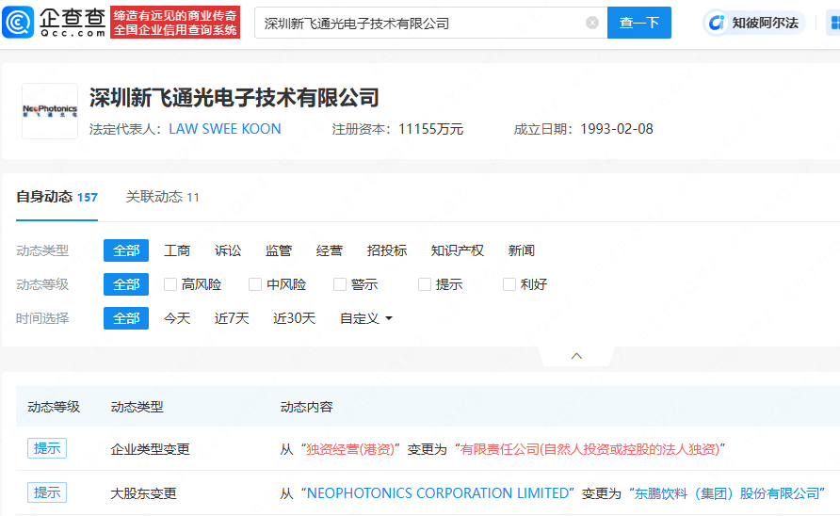840x516 pixels.
Task: Click the 动态内容 column header
Action: tap(306, 407)
